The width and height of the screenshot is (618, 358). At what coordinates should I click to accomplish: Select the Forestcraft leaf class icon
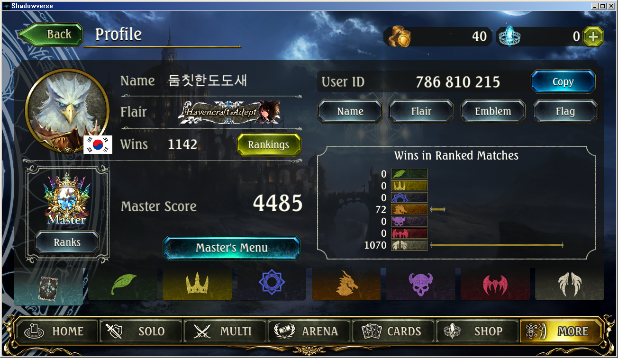tap(123, 284)
